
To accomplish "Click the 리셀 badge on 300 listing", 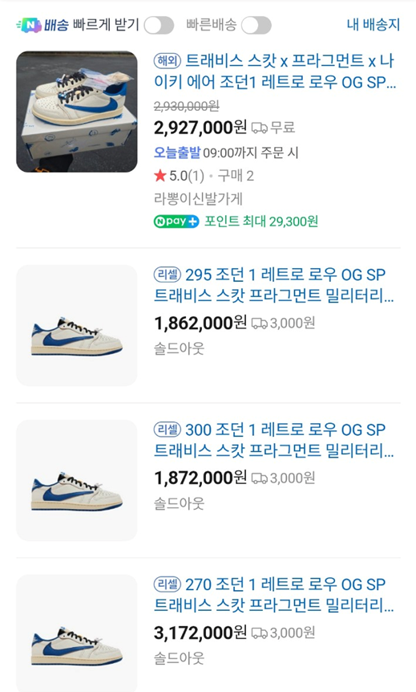I will (x=168, y=429).
